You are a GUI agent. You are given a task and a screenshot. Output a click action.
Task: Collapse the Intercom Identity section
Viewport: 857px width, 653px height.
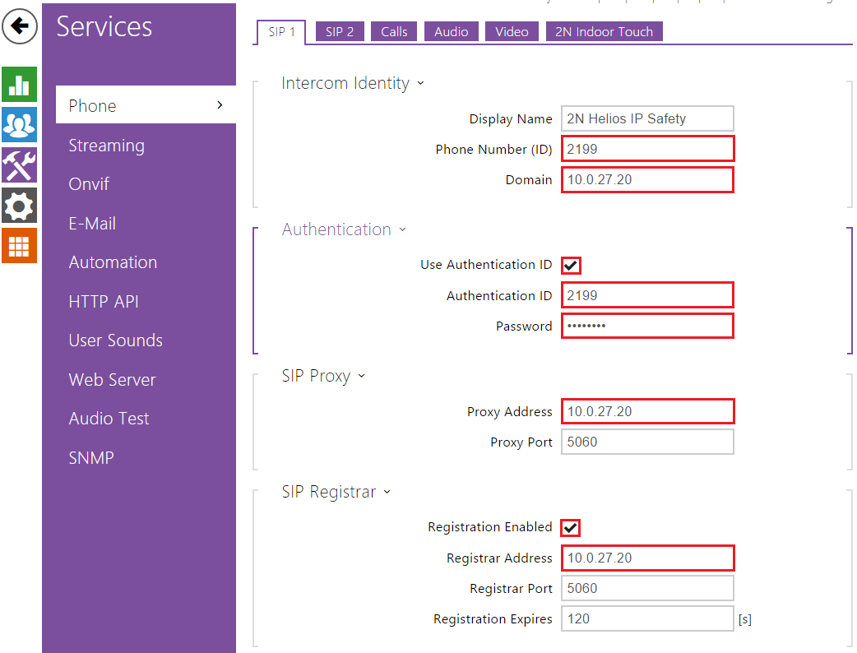[x=352, y=83]
